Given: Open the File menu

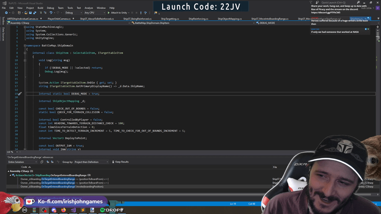Looking at the screenshot, I should [4, 8].
